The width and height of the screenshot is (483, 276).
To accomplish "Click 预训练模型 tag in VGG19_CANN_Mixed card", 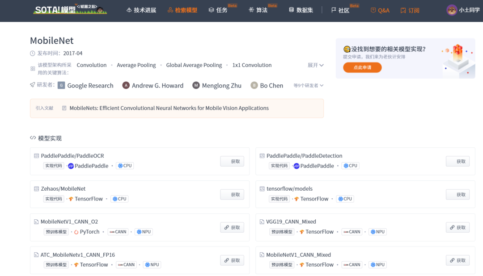I will [282, 232].
